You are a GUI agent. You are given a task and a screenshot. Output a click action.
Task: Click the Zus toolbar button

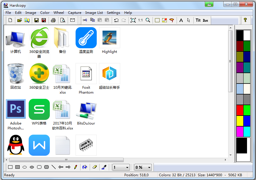[205, 20]
